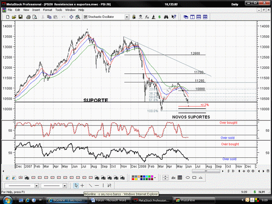Viewport: 272px width, 204px height.
Task: Create a new chart with New icon
Action: click(8, 17)
